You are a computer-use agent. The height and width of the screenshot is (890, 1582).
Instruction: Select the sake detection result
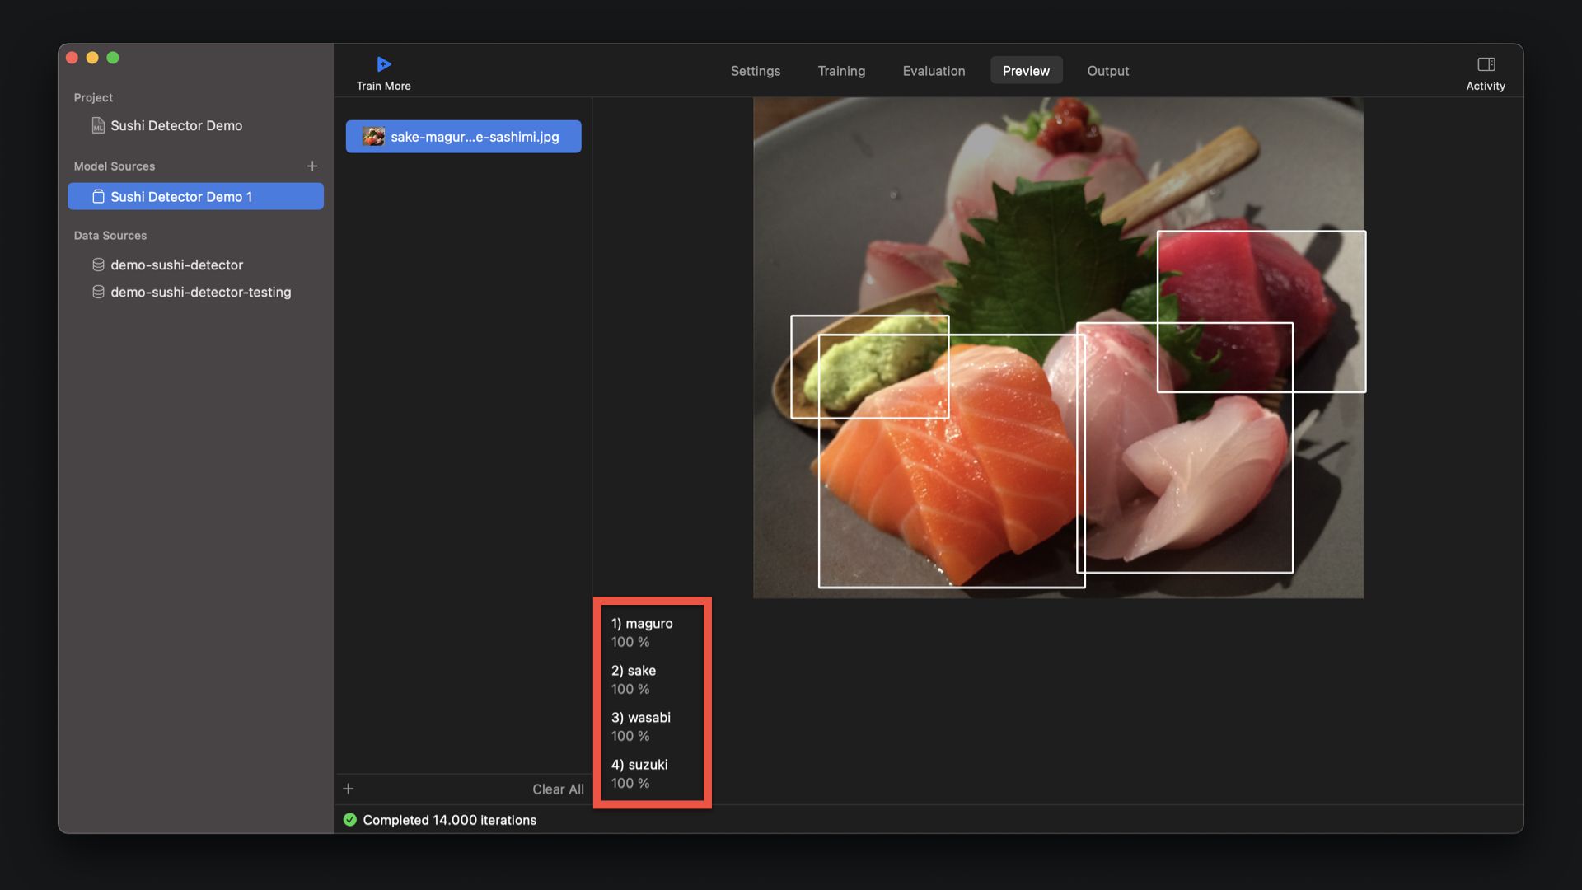coord(634,679)
